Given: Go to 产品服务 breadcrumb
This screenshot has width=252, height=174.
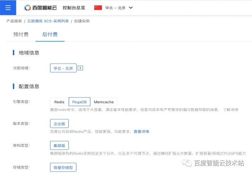Looking at the screenshot, I should point(14,21).
